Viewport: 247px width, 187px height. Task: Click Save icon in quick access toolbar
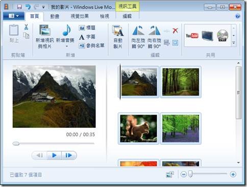click(x=19, y=7)
